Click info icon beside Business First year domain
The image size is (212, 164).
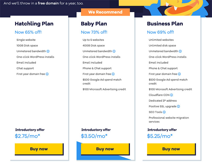click(179, 74)
